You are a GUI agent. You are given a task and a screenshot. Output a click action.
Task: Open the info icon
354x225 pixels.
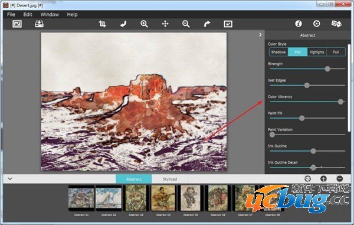tap(299, 23)
